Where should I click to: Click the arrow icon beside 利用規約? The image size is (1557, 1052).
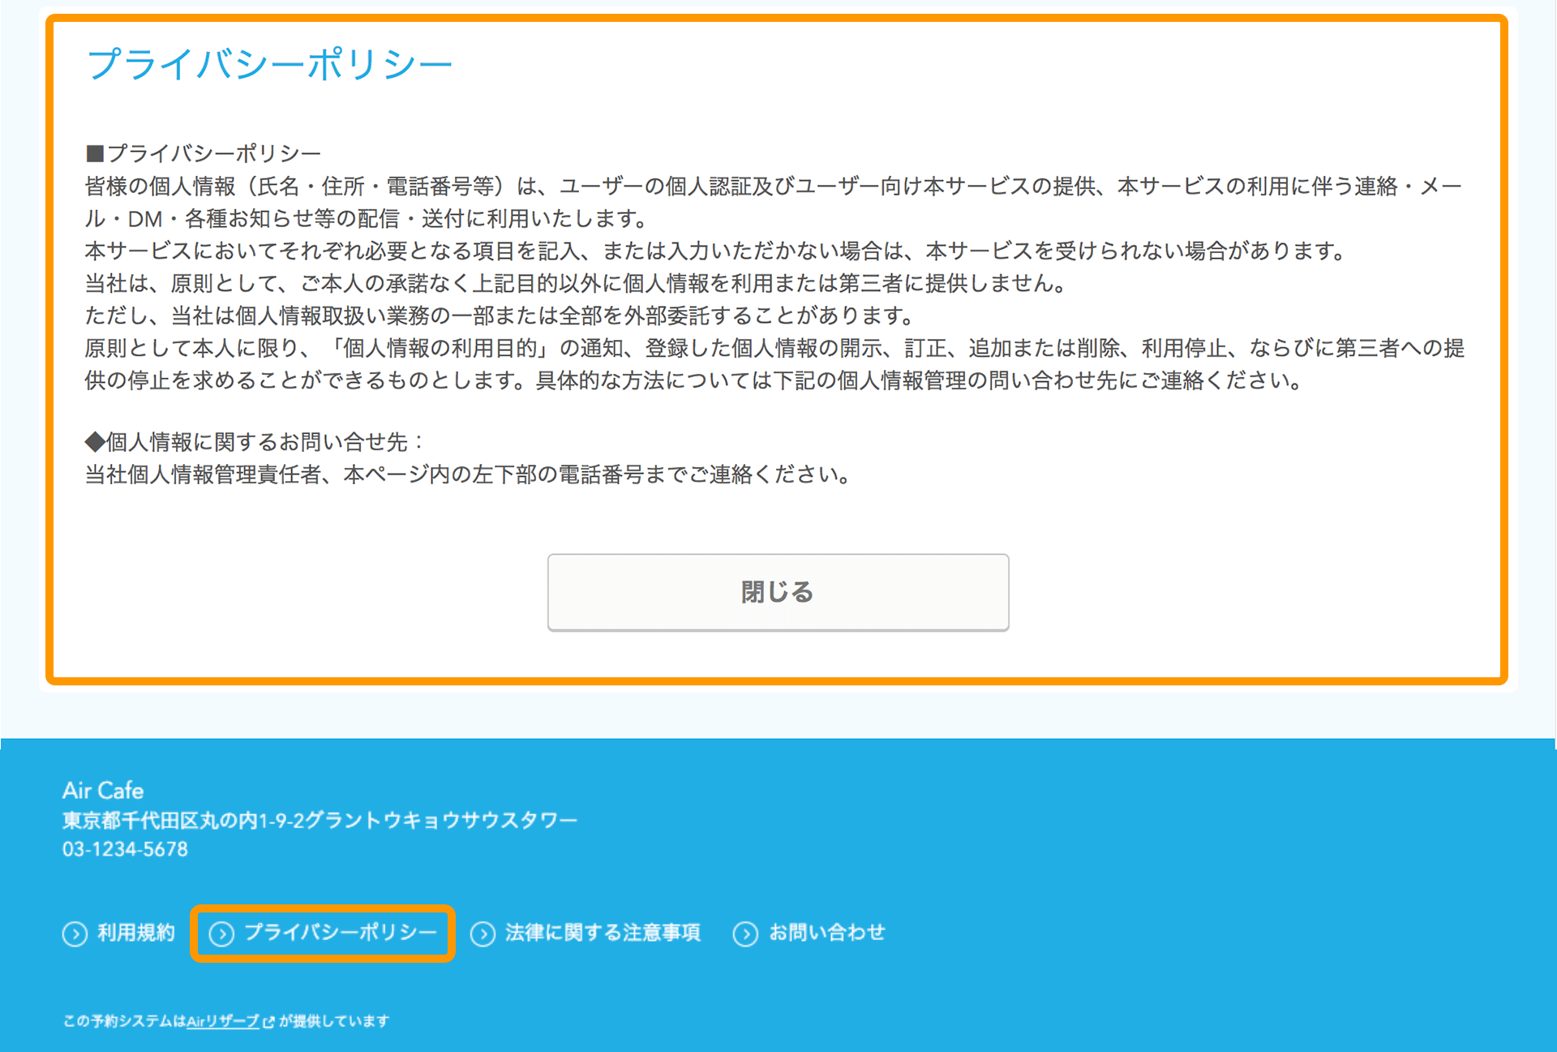click(75, 934)
